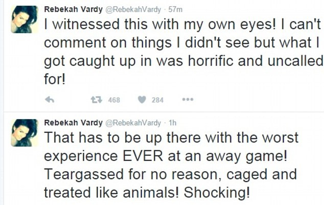Click Rebekah Vardy name on second tweet
The height and width of the screenshot is (205, 324).
point(73,123)
